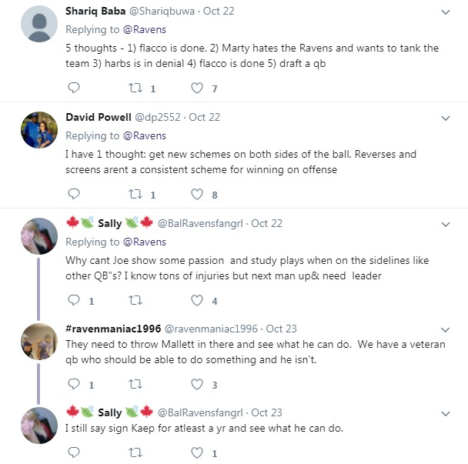Like Shariq Baba's tweet with 7 likes
This screenshot has height=464, width=468.
point(197,88)
